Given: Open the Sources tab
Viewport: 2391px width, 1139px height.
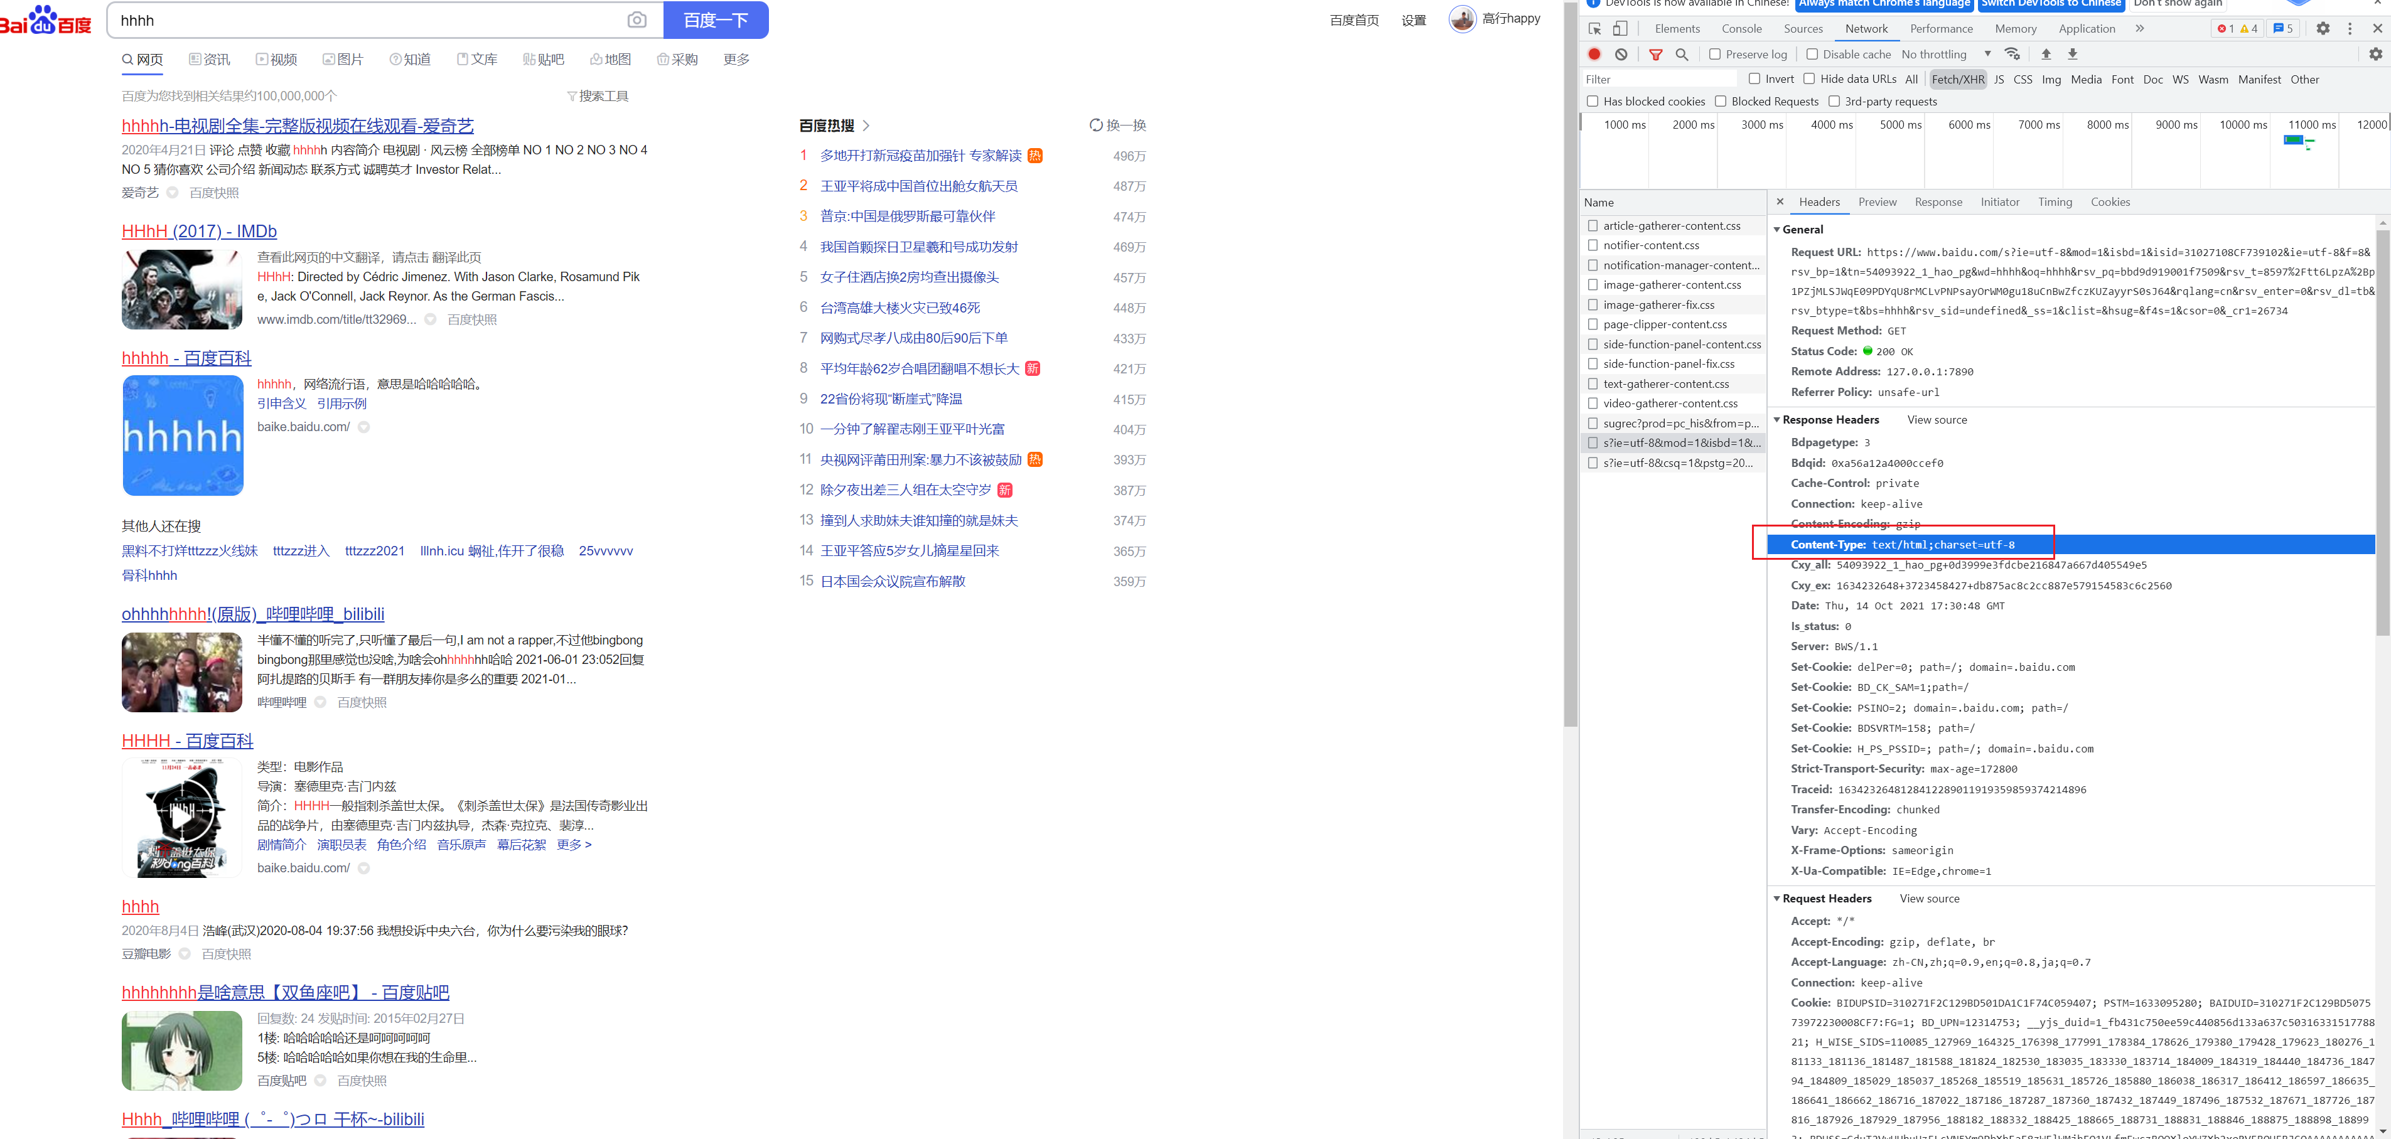Looking at the screenshot, I should pyautogui.click(x=1803, y=29).
